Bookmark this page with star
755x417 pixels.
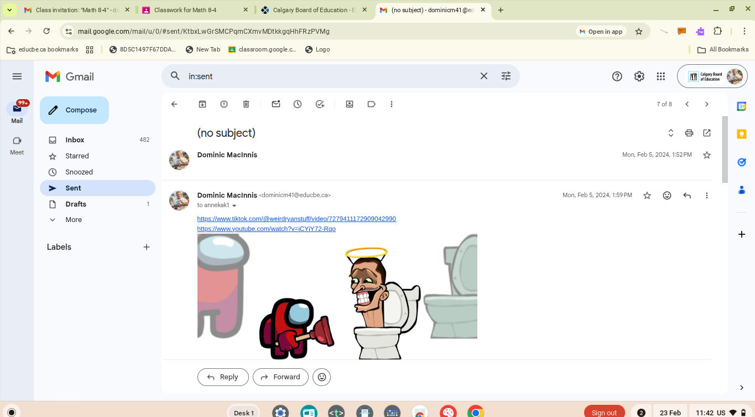point(639,32)
